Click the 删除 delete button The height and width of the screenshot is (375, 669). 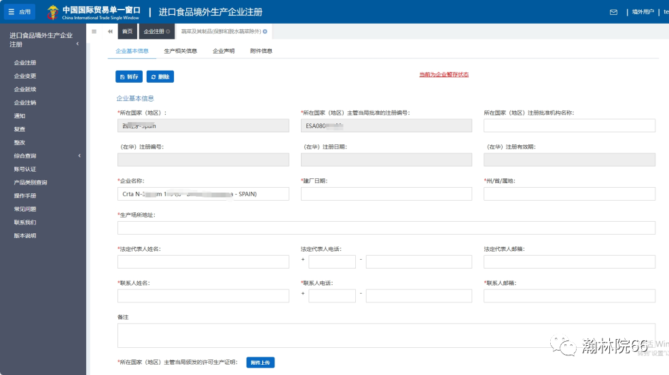pos(160,77)
